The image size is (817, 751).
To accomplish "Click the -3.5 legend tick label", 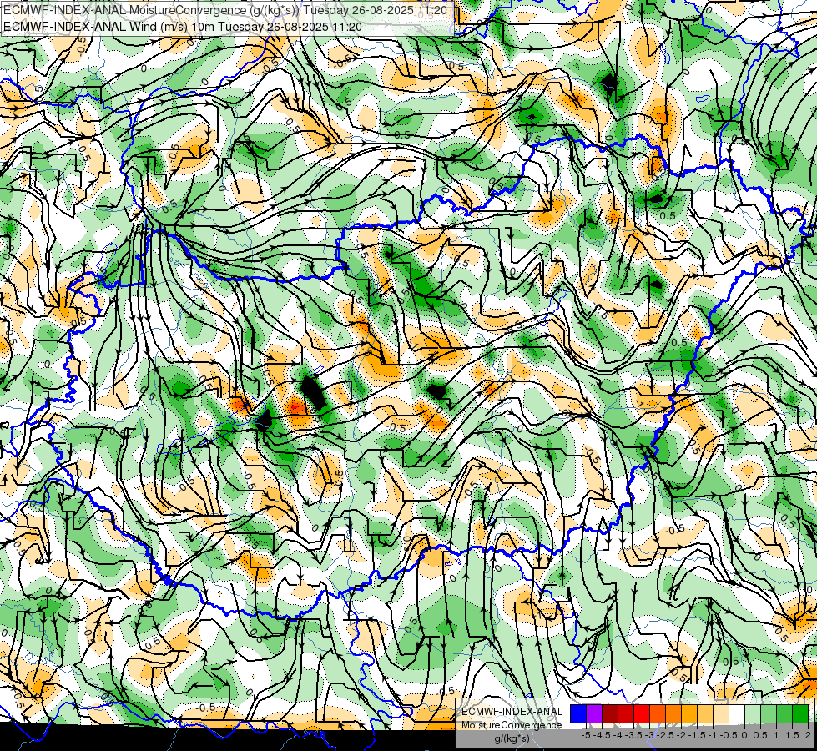I will click(x=633, y=735).
